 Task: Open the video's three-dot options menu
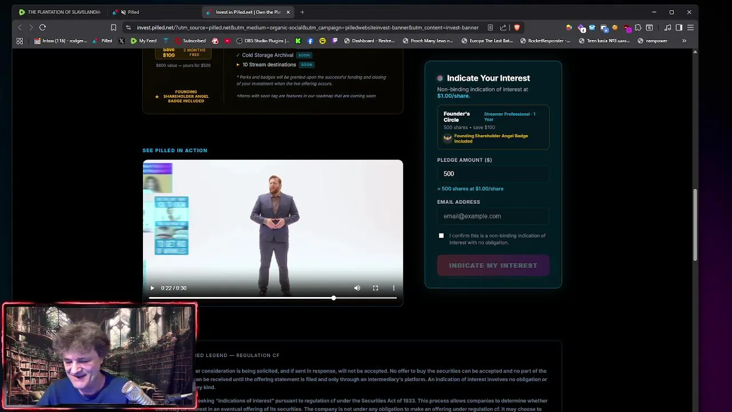(393, 288)
